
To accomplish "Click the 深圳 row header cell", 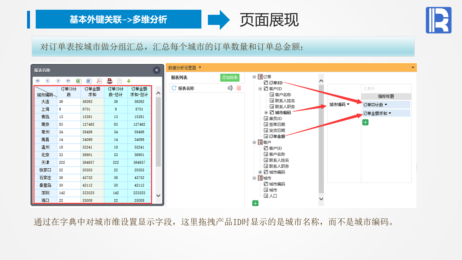I will (45, 193).
